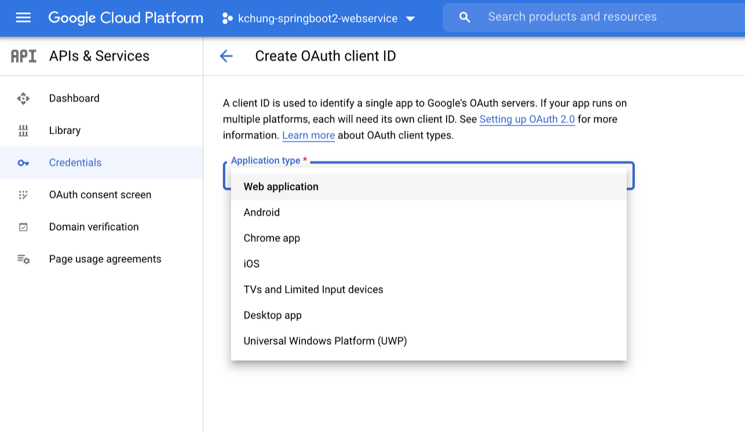Pick Chrome app option

coord(272,238)
